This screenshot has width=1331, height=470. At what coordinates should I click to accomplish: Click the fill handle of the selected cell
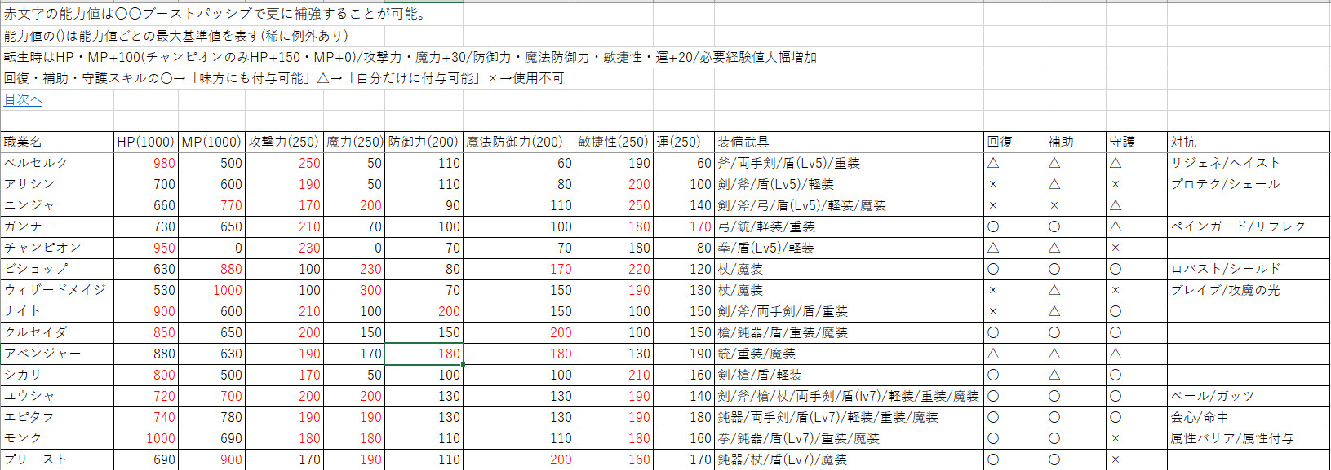pyautogui.click(x=463, y=364)
